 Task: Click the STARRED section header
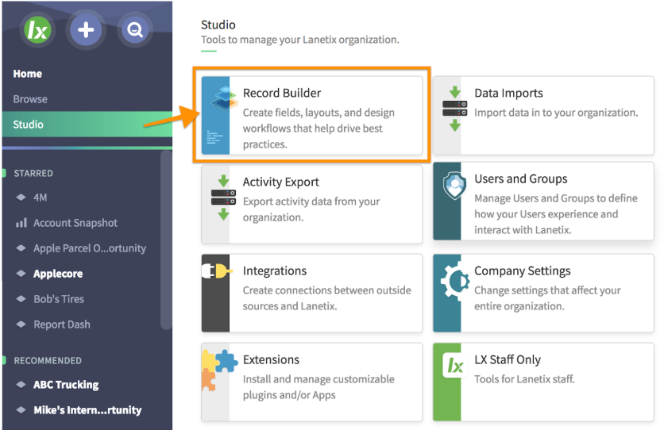(x=33, y=174)
